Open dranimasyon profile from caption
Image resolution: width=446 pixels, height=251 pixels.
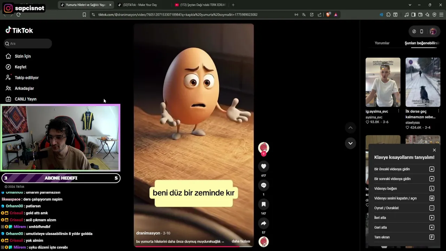[148, 233]
